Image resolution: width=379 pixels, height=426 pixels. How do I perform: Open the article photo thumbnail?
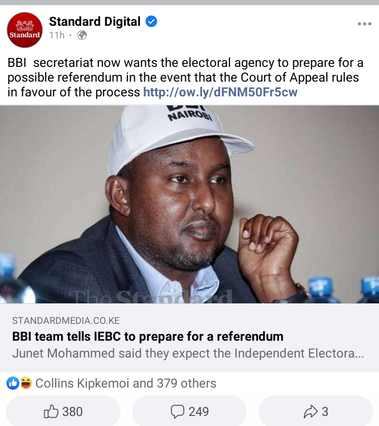189,204
